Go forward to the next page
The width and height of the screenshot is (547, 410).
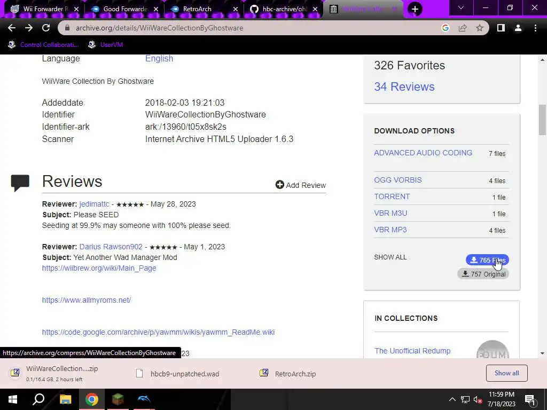pos(29,28)
